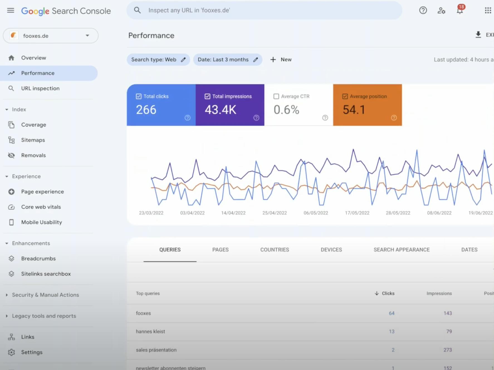Switch to the Search Appearance tab
The image size is (494, 370).
(402, 250)
